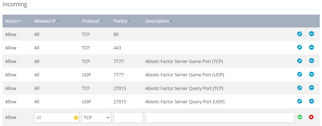Viewport: 322px width, 126px height.
Task: Focus the Allowed IP input field
Action: pyautogui.click(x=57, y=117)
